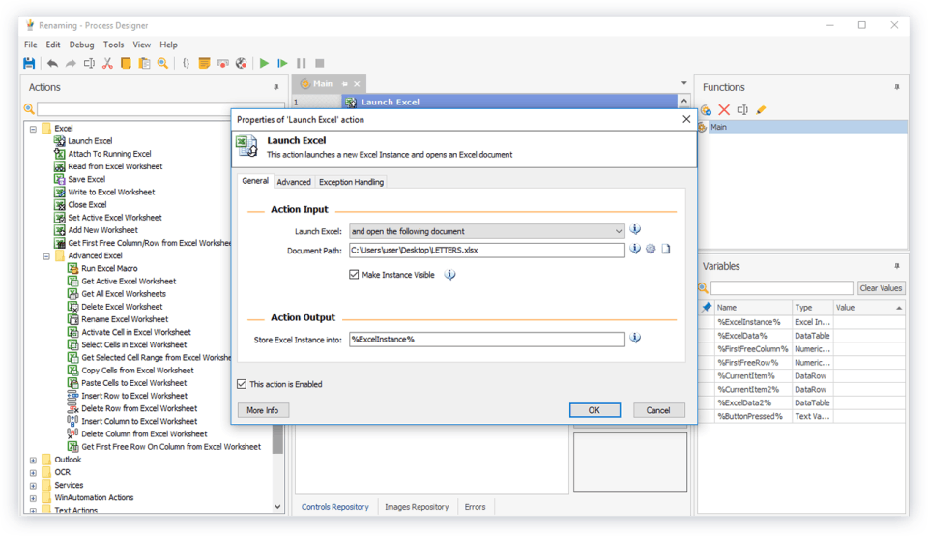Pin the Actions panel
Image resolution: width=928 pixels, height=536 pixels.
pyautogui.click(x=275, y=87)
